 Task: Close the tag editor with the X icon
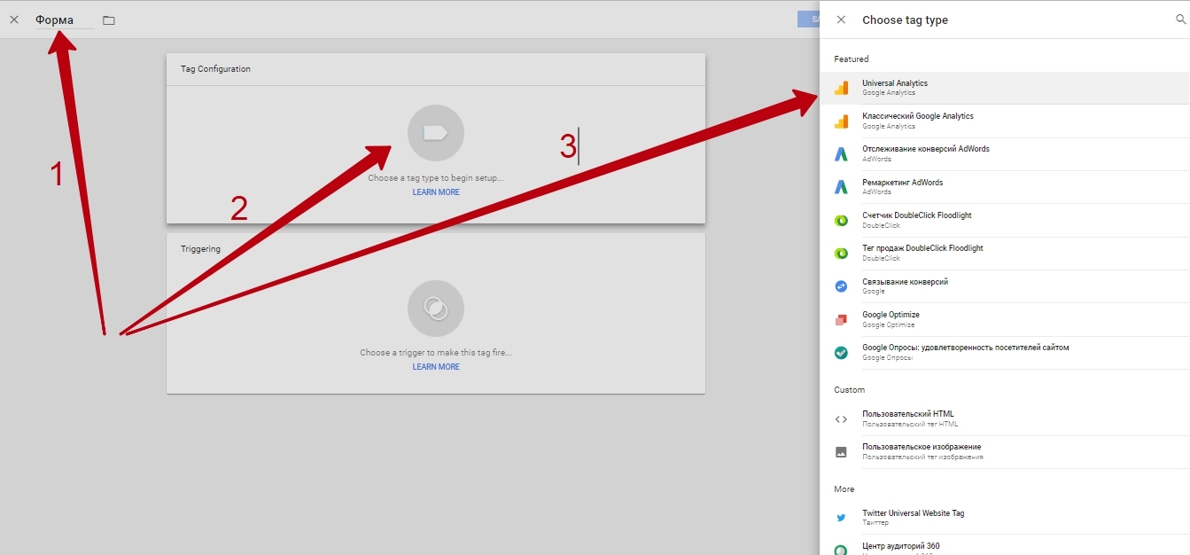[x=14, y=20]
